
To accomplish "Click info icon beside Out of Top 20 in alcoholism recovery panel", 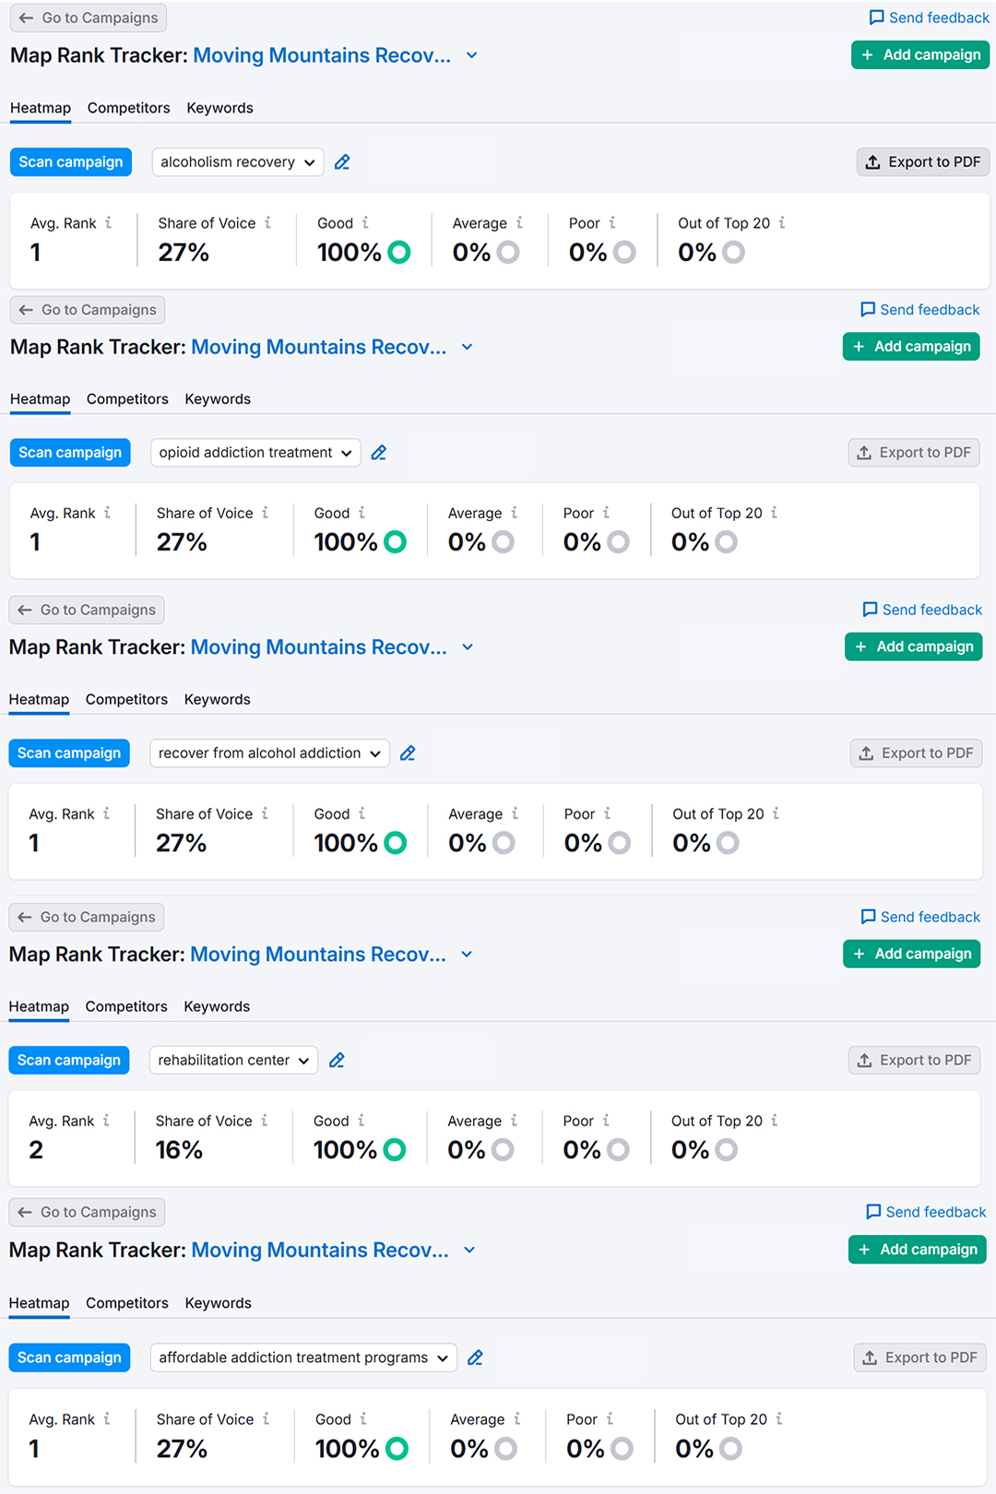I will [782, 223].
